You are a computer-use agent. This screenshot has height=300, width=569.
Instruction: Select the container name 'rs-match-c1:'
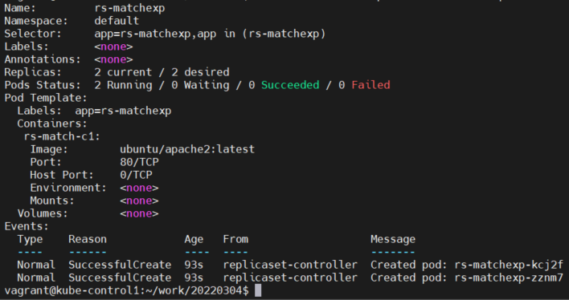click(62, 136)
